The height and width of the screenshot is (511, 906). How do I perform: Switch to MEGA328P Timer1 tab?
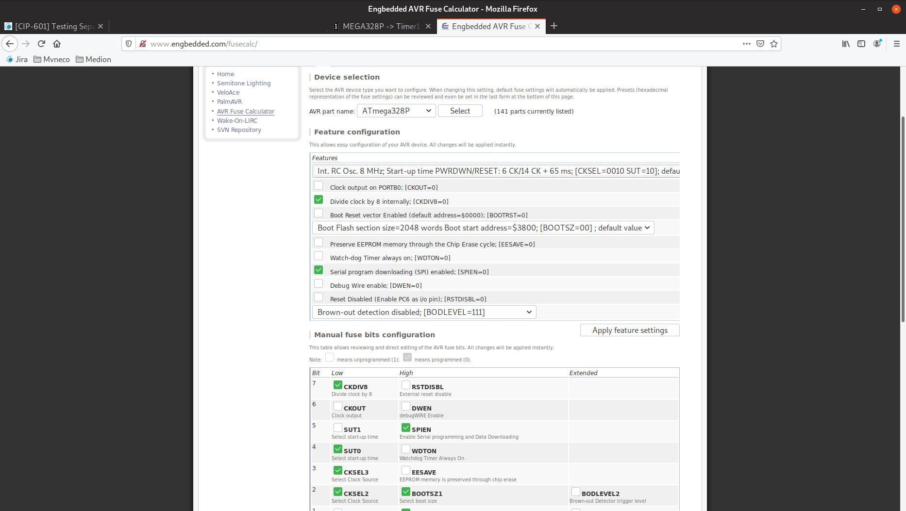(x=382, y=26)
